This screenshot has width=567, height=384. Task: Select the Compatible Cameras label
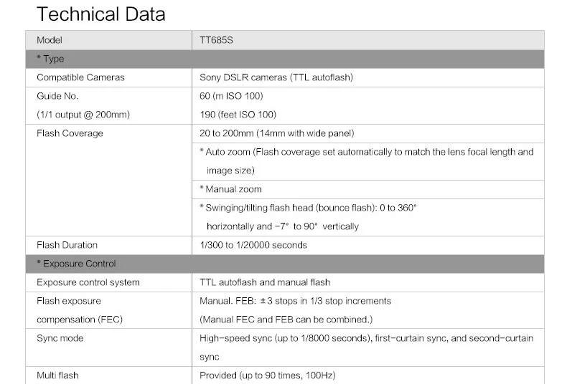click(x=80, y=77)
